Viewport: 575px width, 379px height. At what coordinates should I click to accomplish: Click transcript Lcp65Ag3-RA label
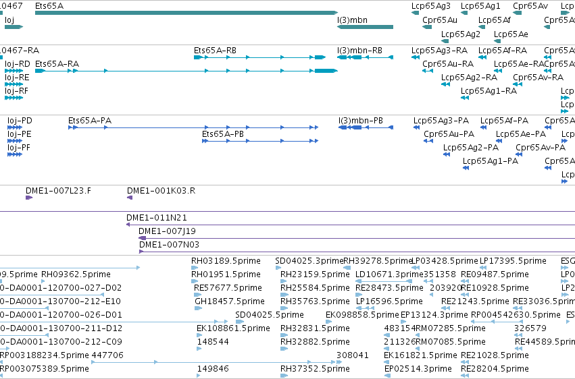pyautogui.click(x=439, y=50)
